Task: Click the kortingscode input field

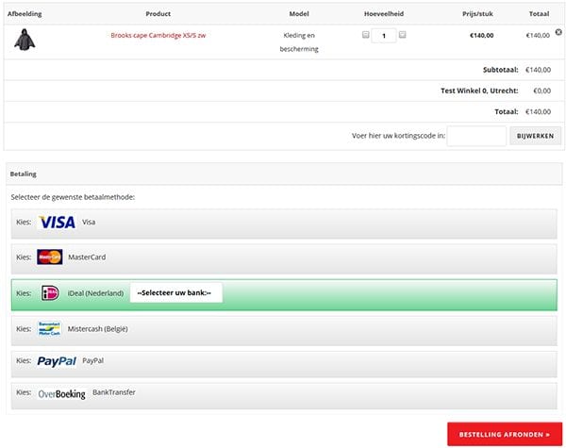Action: coord(476,136)
